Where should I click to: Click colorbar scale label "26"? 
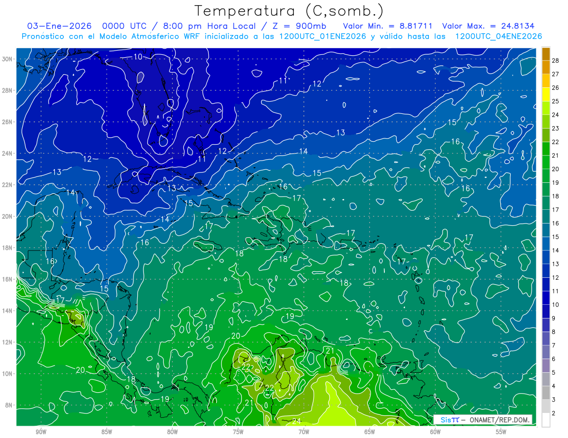pyautogui.click(x=556, y=87)
